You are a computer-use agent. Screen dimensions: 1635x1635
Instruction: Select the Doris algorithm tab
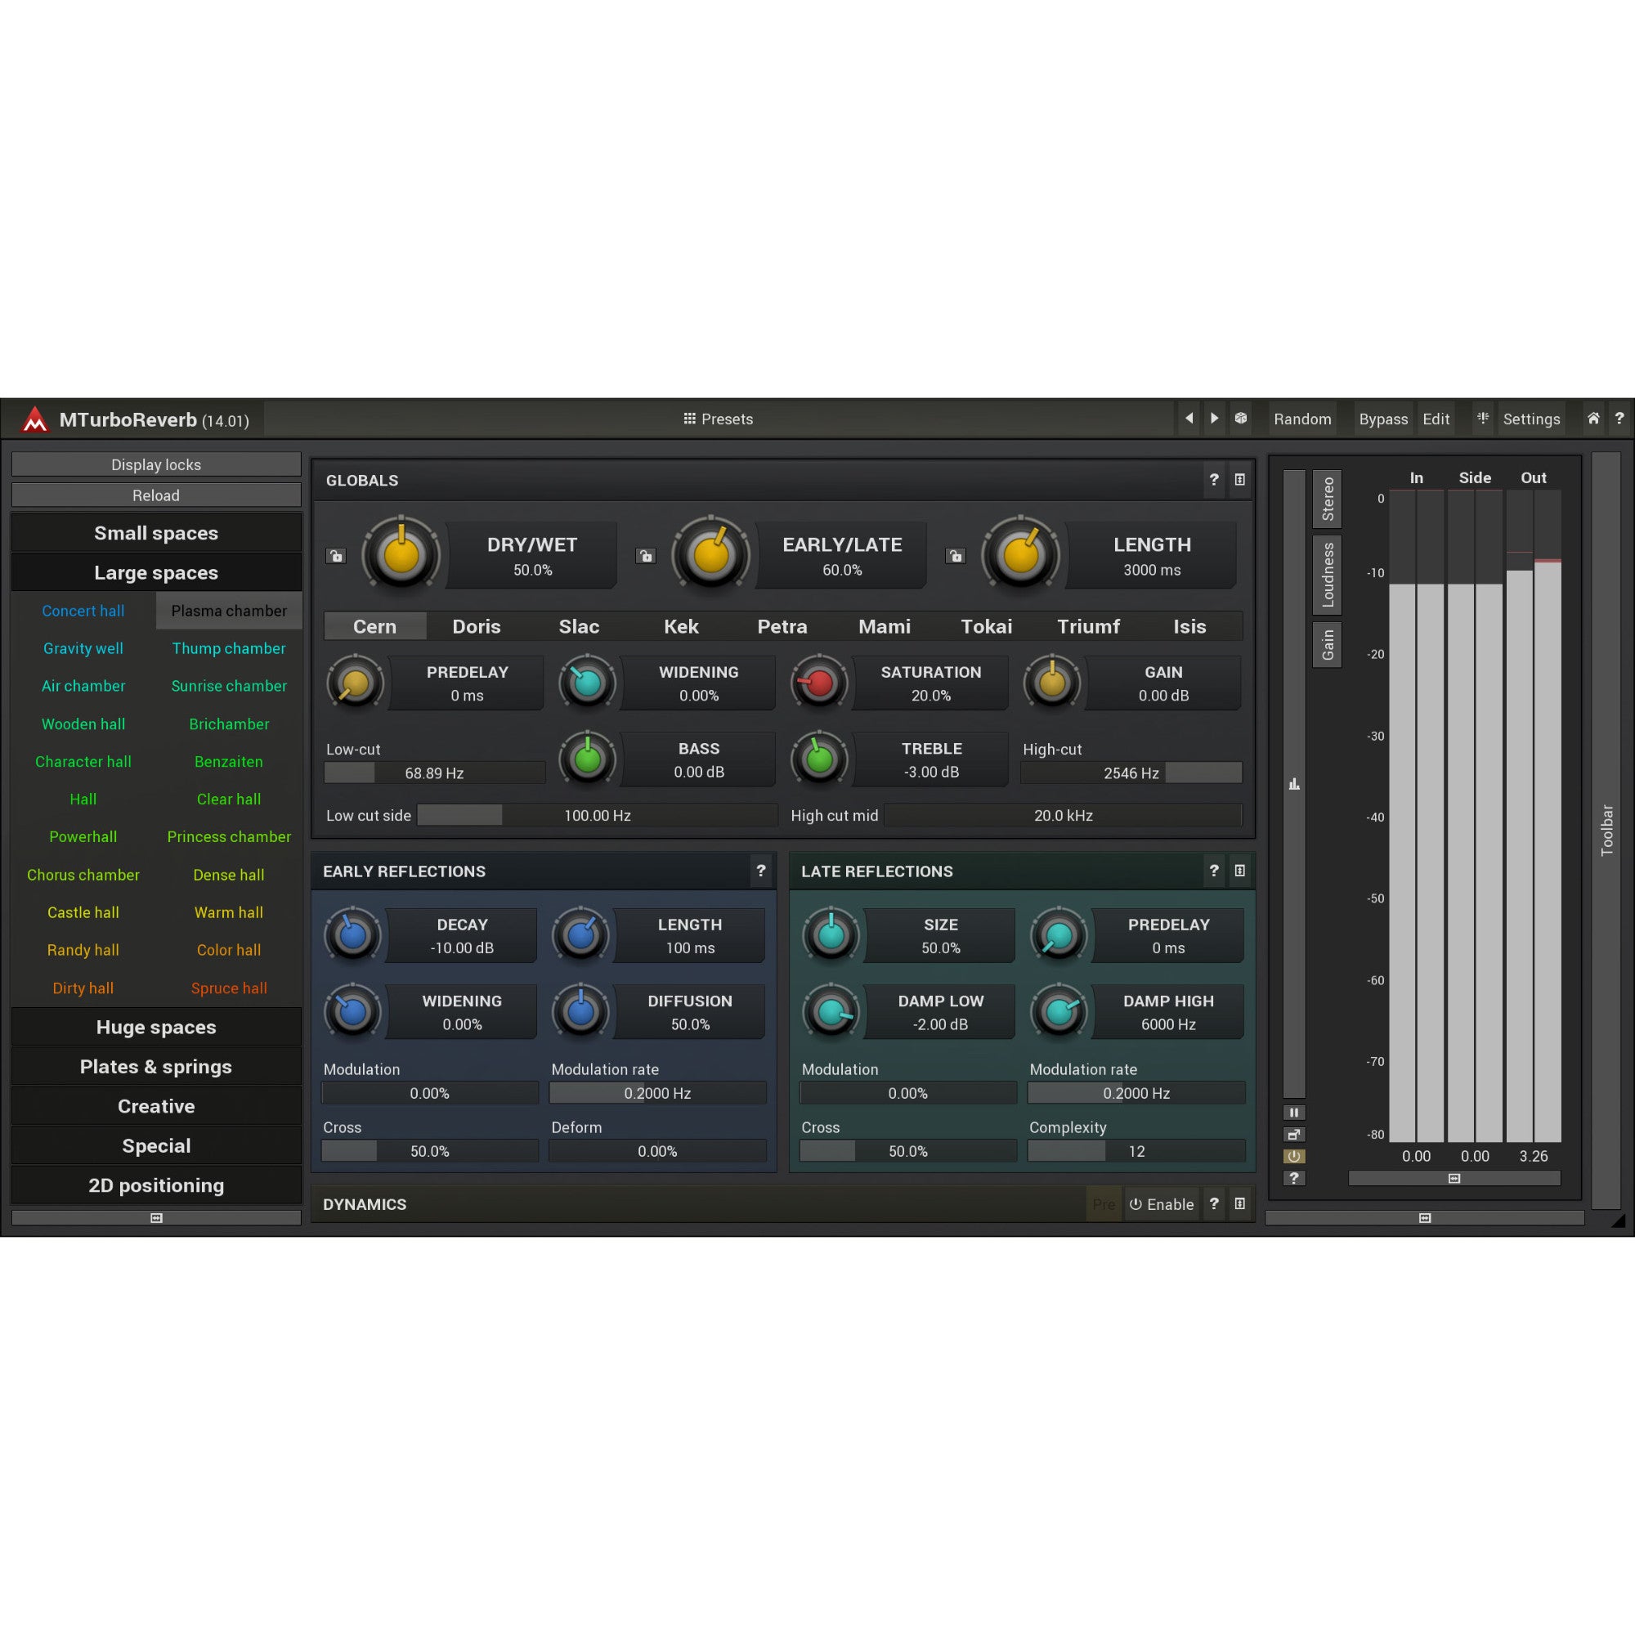tap(477, 626)
